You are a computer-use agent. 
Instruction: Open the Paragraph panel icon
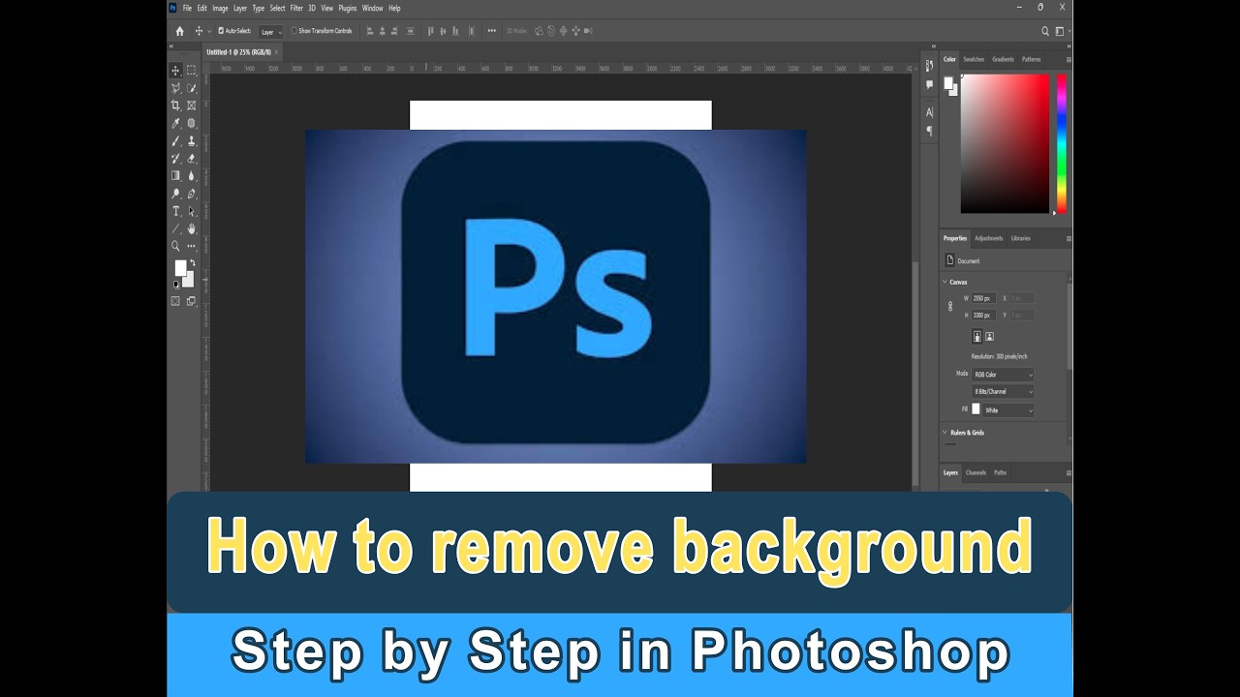tap(929, 131)
